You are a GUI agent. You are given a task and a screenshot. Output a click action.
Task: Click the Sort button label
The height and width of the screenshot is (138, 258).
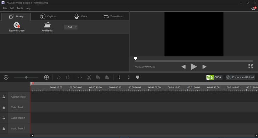coord(69,27)
